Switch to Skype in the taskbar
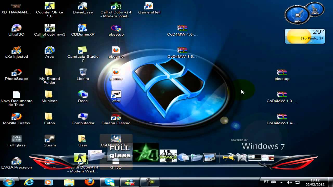 tap(110, 182)
